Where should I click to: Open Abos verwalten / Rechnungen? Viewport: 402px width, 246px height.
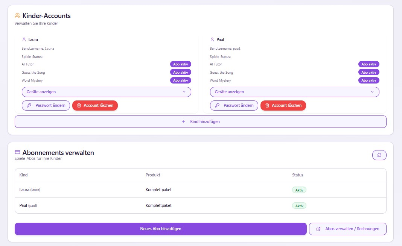click(347, 229)
